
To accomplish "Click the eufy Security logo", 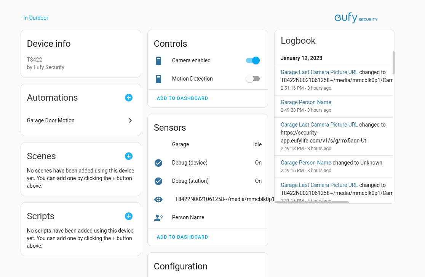I will click(356, 18).
